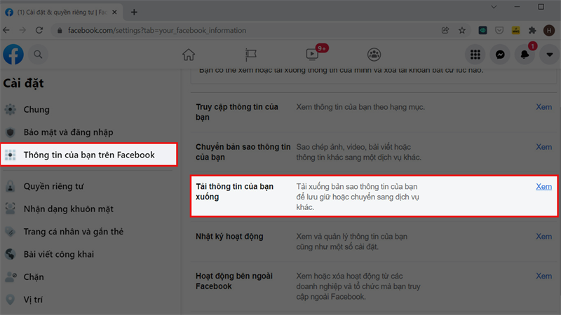Click the pin icon beside Vị trí
Screen dimensions: 561x315
[11, 300]
